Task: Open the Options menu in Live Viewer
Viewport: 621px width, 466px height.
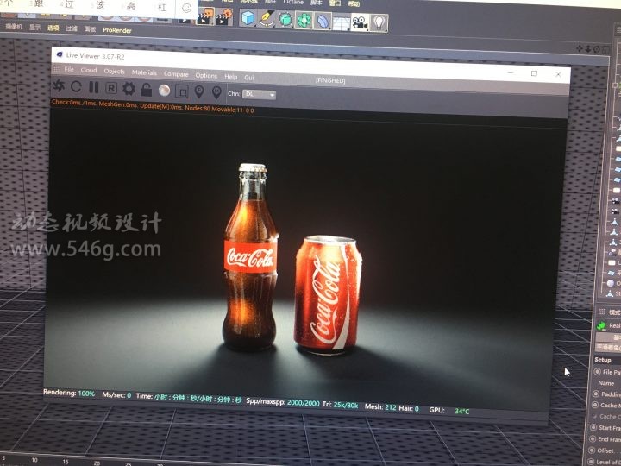Action: (x=206, y=75)
